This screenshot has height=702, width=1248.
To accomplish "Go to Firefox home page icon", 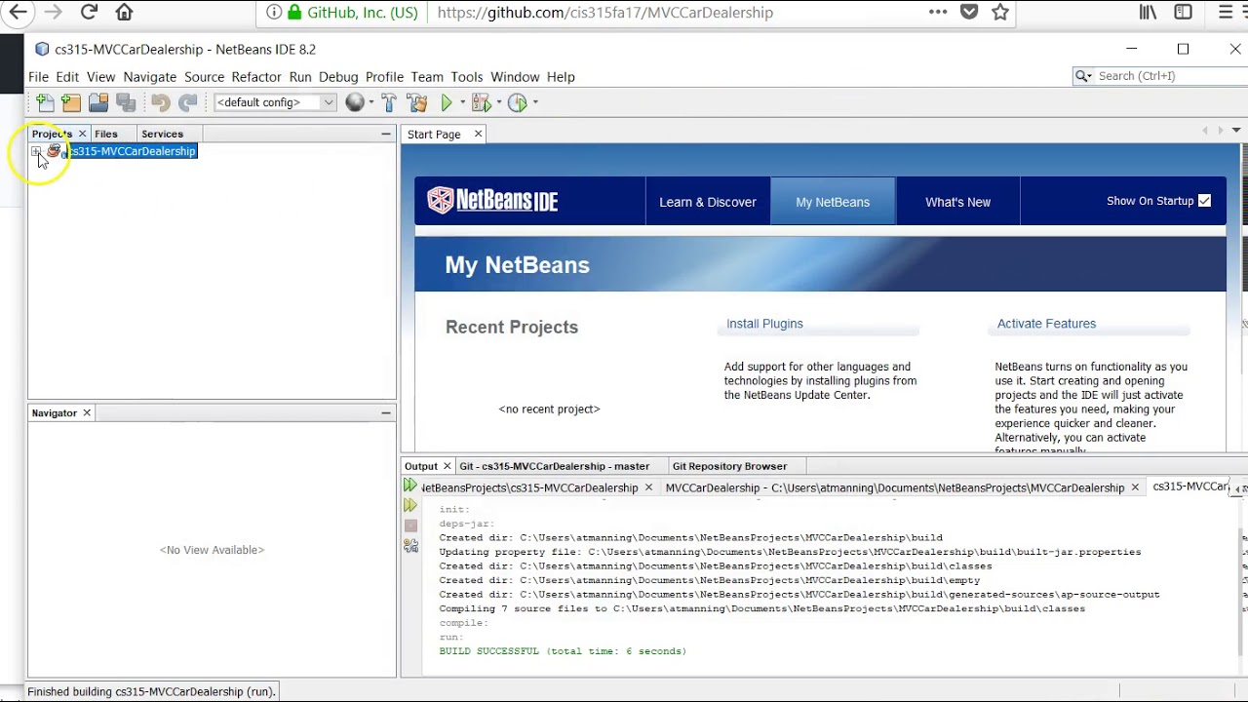I will tap(124, 13).
